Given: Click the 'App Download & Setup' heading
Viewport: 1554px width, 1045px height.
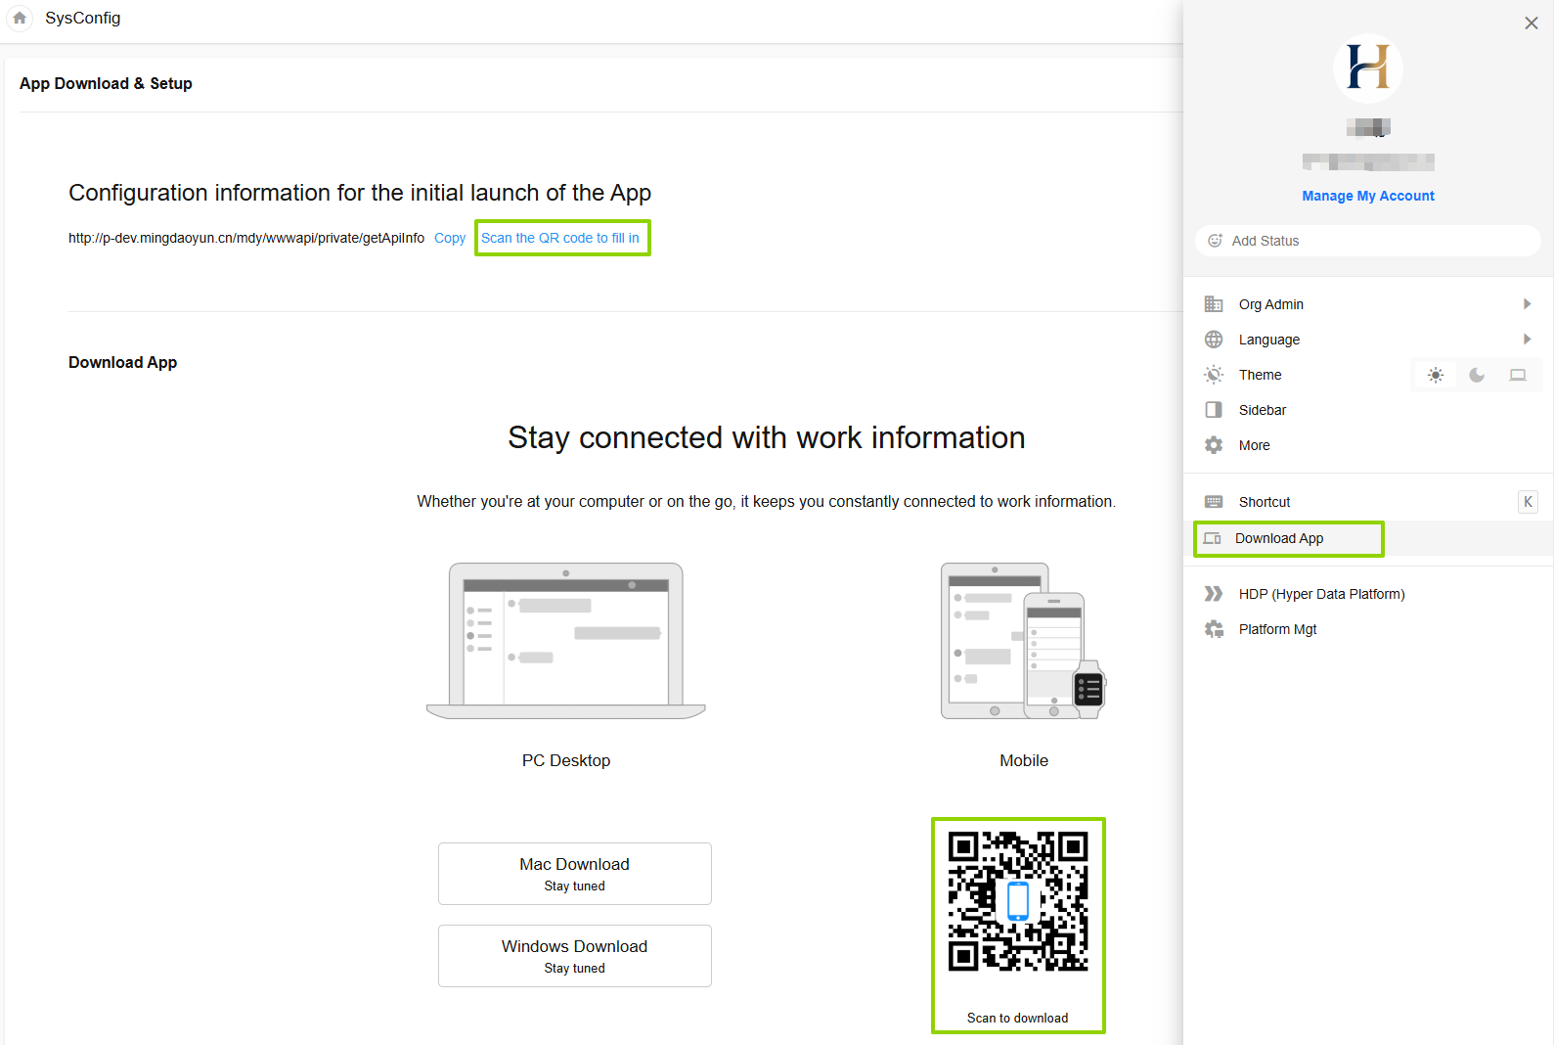Looking at the screenshot, I should tap(106, 83).
